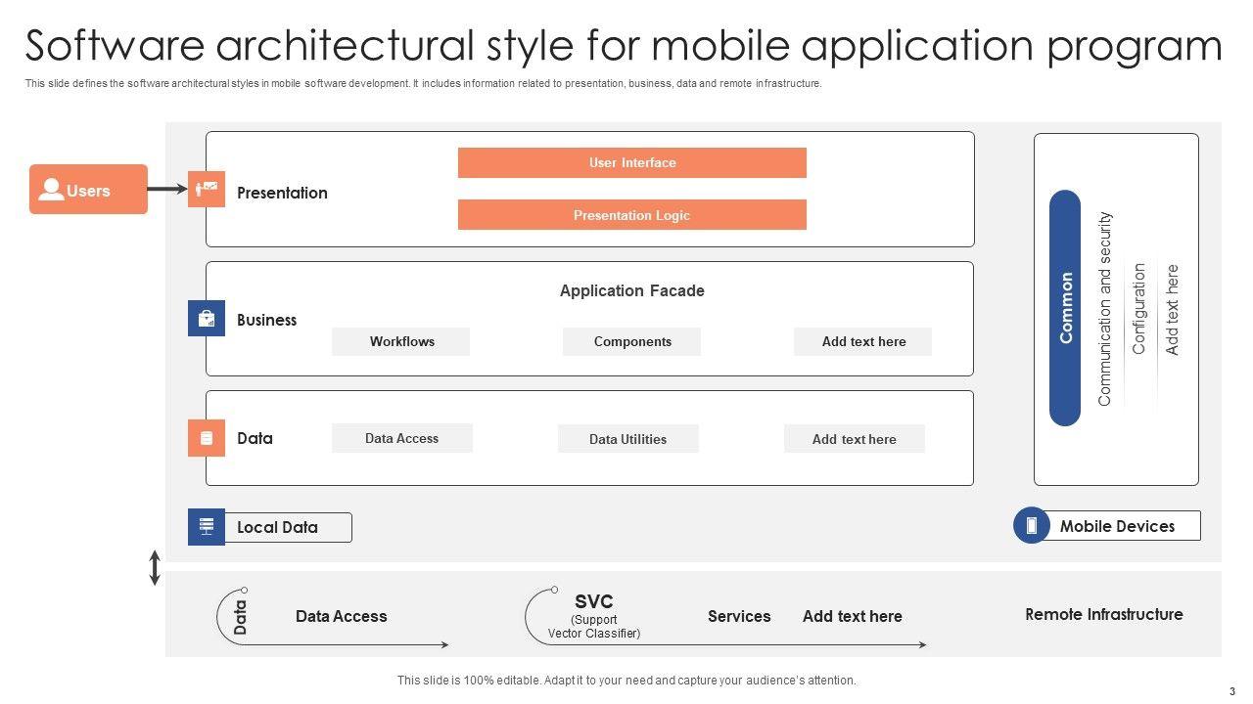Select the SVC heading text
The height and width of the screenshot is (704, 1253).
[594, 601]
